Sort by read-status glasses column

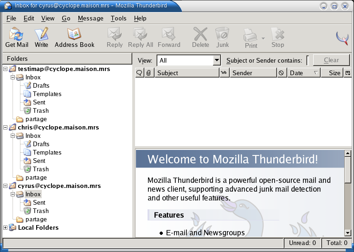(224, 73)
